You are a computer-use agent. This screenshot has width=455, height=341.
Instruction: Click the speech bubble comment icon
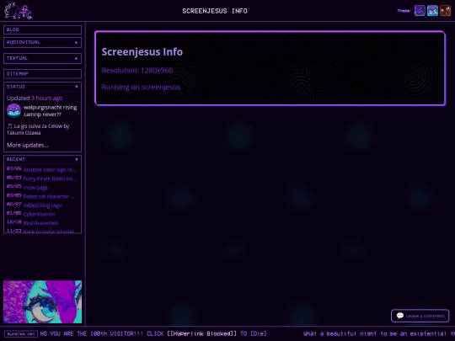coord(400,316)
